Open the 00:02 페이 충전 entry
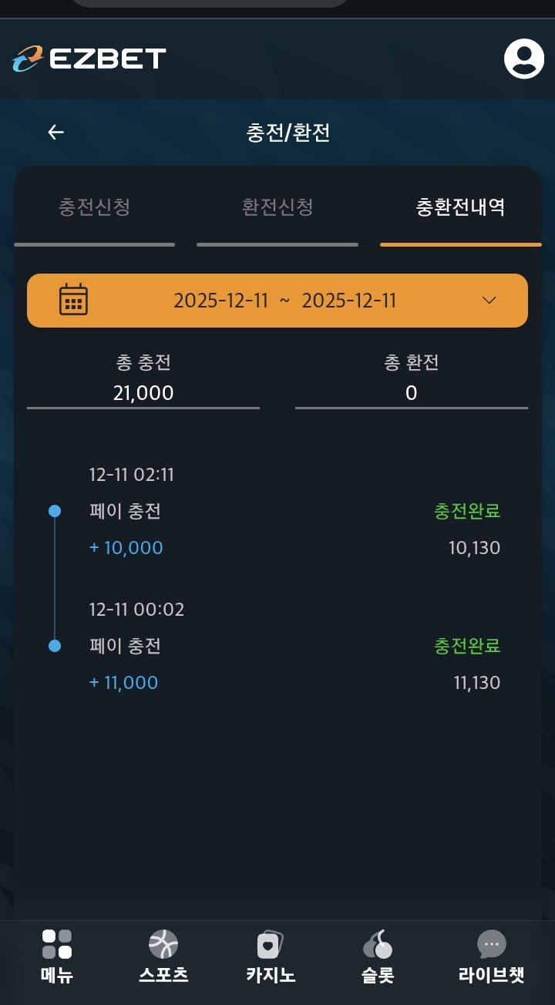This screenshot has height=1005, width=555. [x=125, y=646]
